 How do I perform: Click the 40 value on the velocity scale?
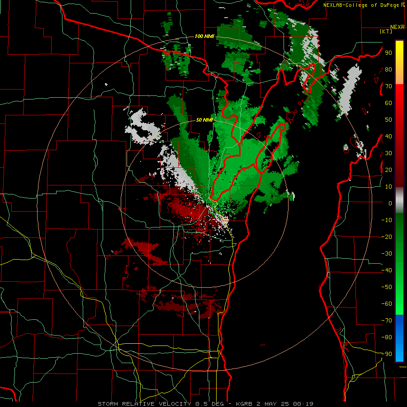[x=388, y=136]
